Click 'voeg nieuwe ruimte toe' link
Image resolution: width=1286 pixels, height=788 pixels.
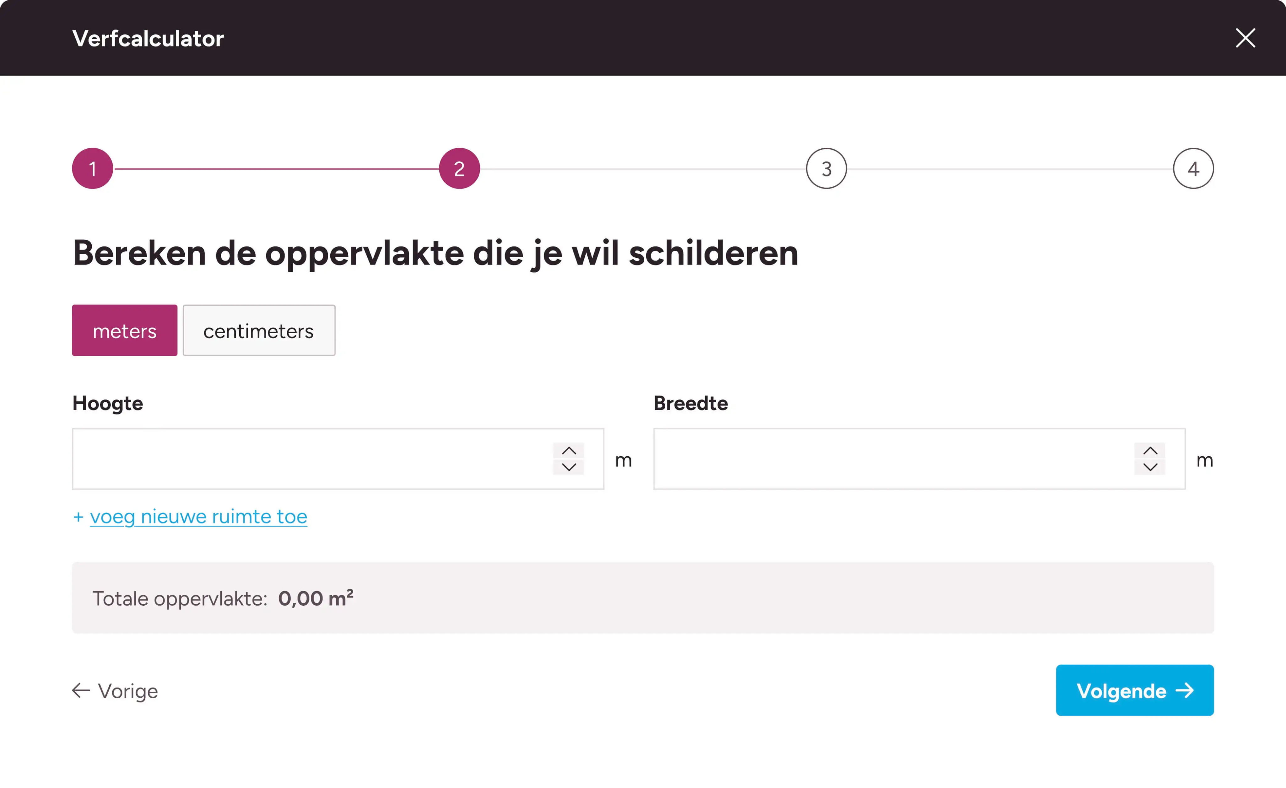198,517
